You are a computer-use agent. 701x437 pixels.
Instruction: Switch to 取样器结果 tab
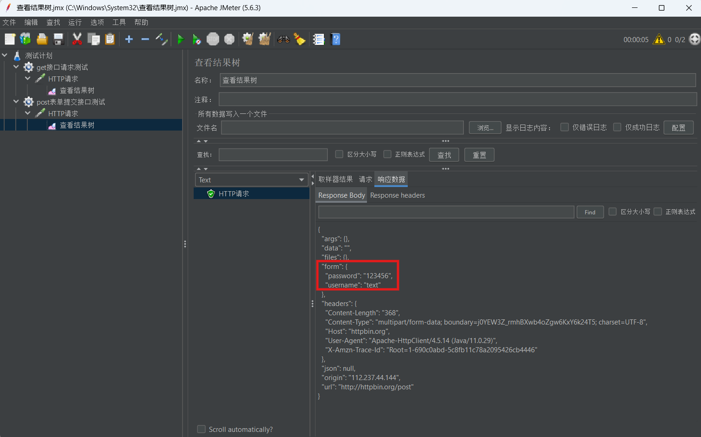[335, 179]
